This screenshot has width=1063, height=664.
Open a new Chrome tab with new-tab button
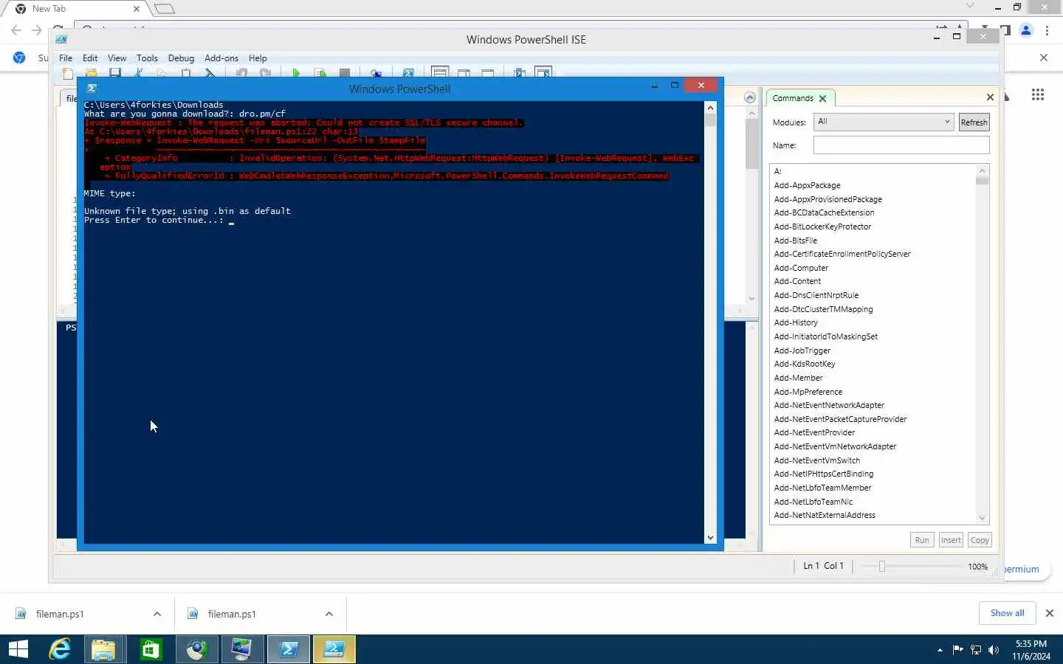[165, 9]
